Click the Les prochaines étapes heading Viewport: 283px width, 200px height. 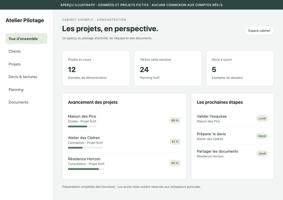[x=220, y=102]
